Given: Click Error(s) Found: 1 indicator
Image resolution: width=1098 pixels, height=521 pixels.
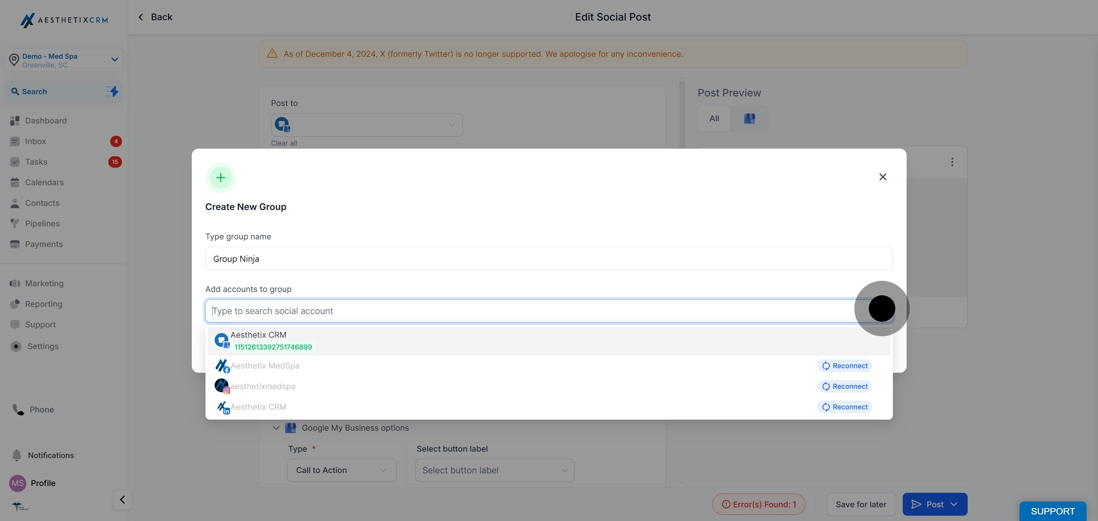Looking at the screenshot, I should pyautogui.click(x=759, y=504).
